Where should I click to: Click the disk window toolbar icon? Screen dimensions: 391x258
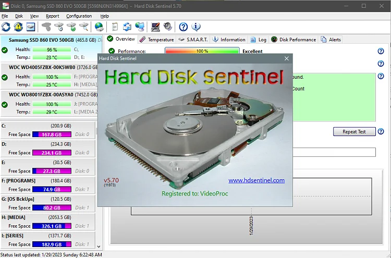click(31, 27)
